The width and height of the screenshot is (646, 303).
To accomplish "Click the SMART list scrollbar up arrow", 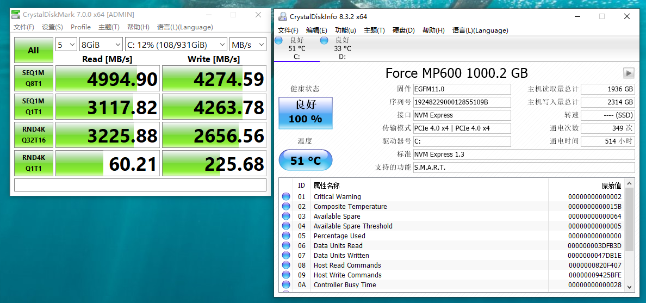I will coord(629,183).
